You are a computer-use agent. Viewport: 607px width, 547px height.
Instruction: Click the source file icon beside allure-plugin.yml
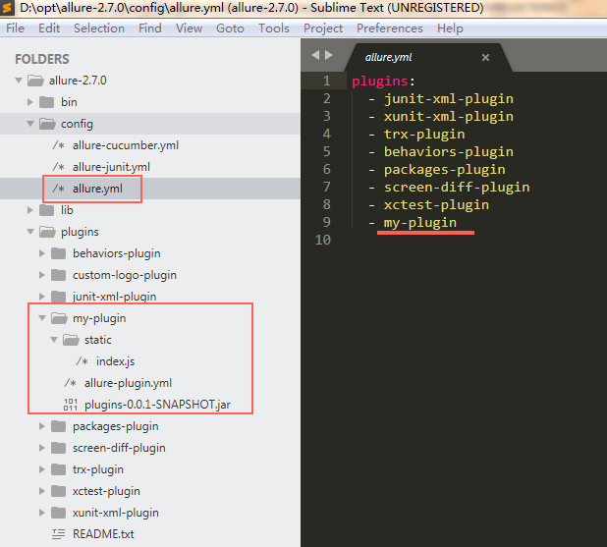coord(70,383)
